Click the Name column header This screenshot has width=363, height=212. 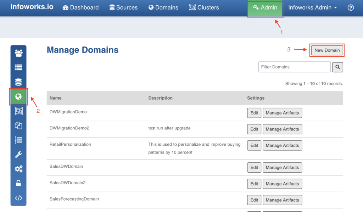click(x=56, y=98)
